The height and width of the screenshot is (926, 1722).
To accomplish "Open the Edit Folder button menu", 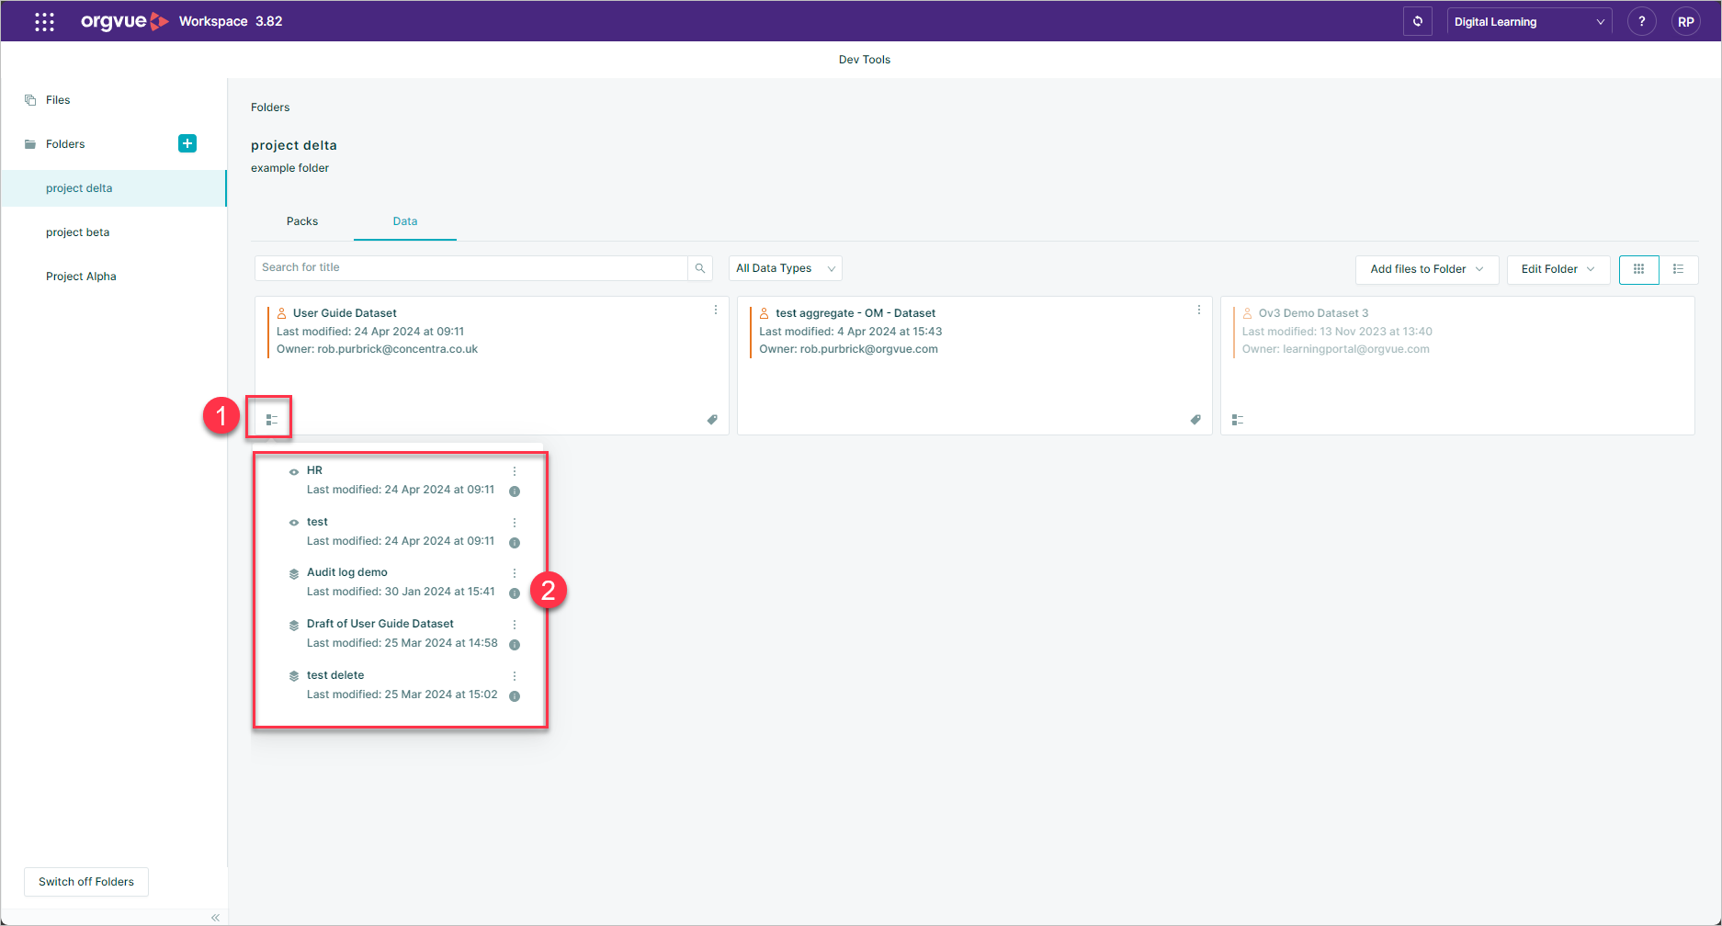I will tap(1558, 269).
